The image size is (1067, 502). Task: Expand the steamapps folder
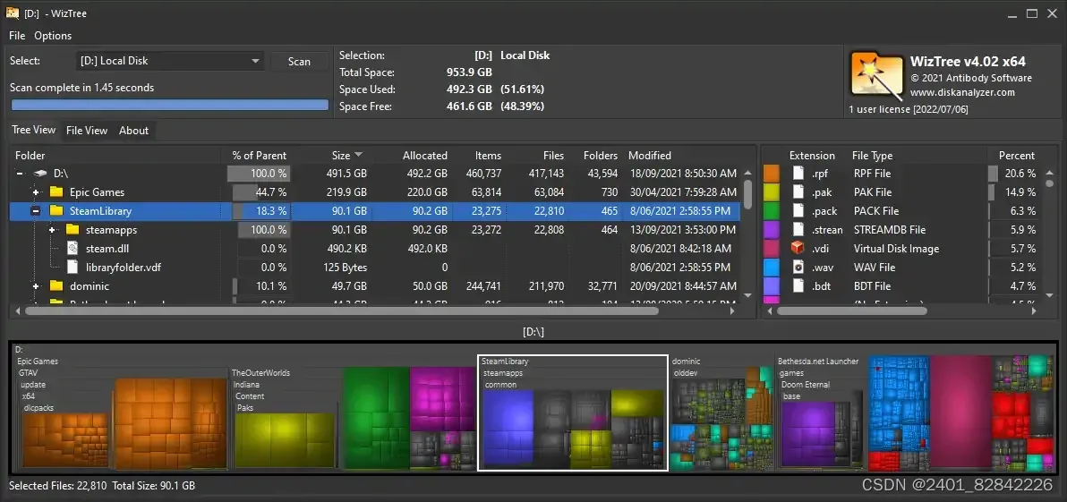53,231
